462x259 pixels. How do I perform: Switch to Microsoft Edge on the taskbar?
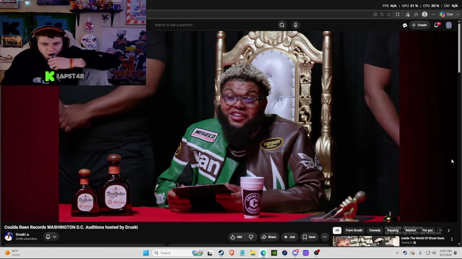point(263,253)
